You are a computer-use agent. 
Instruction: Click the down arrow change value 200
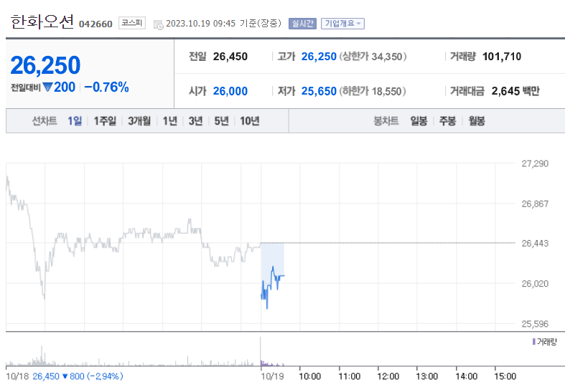pos(59,87)
